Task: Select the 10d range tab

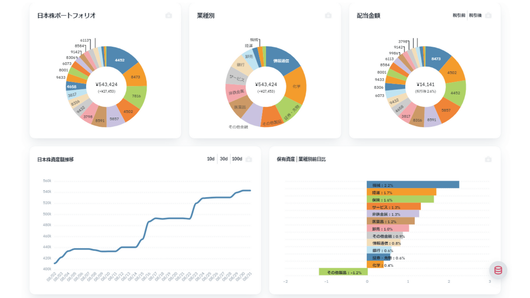Action: [211, 159]
